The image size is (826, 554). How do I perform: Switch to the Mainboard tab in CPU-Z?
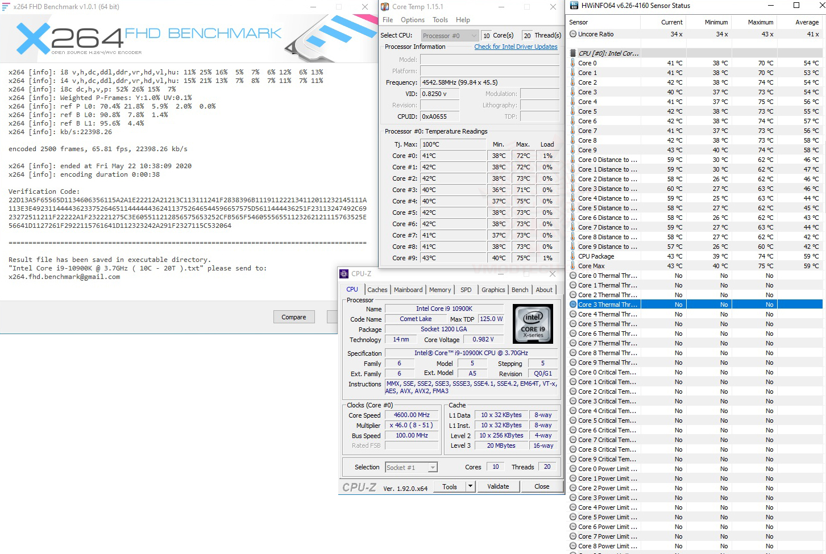[x=408, y=290]
